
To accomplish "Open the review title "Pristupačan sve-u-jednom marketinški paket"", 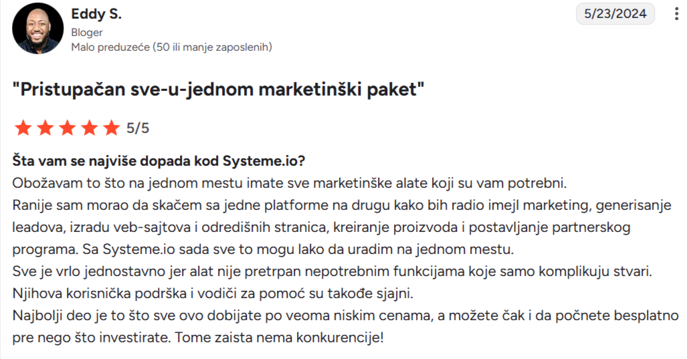I will [x=219, y=89].
